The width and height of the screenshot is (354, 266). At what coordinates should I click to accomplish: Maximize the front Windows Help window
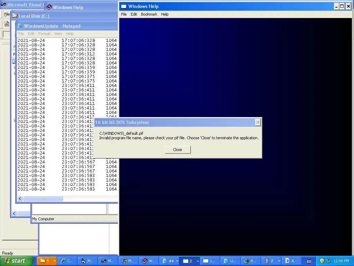tap(342, 6)
